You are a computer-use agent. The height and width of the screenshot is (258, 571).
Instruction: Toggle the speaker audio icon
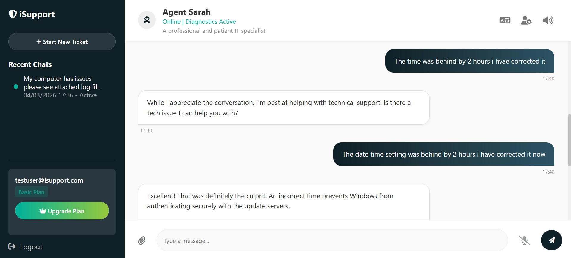(548, 20)
